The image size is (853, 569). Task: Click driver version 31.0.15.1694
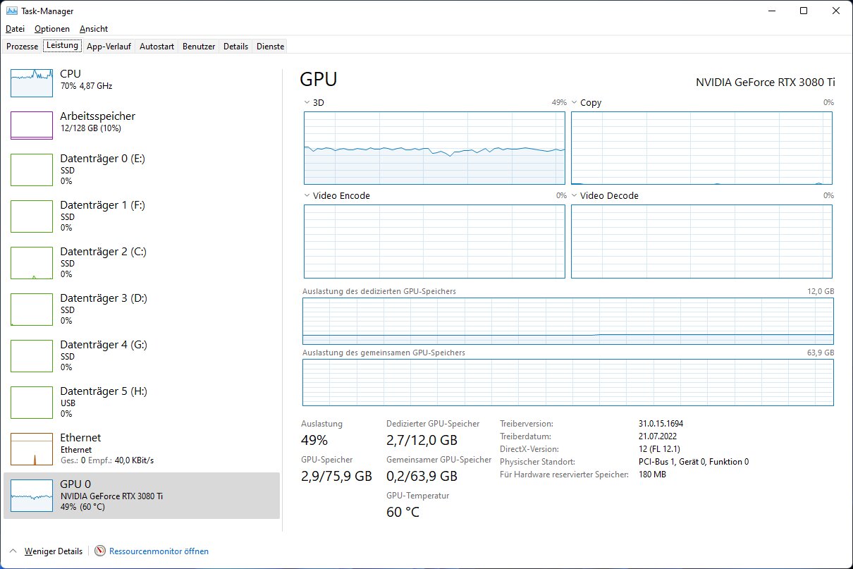(x=661, y=424)
